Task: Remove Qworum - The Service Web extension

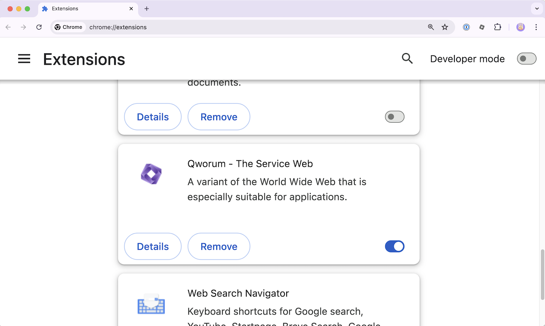Action: [x=219, y=246]
